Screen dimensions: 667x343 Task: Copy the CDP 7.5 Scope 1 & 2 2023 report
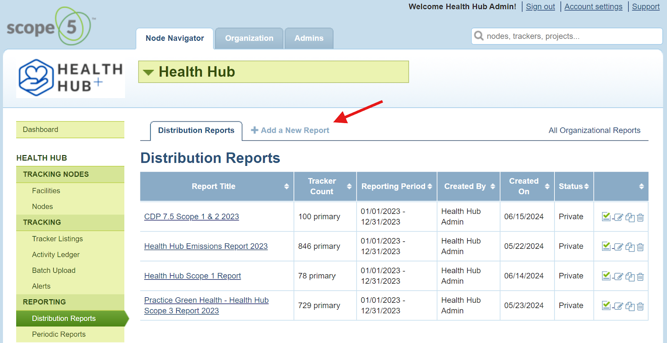630,217
